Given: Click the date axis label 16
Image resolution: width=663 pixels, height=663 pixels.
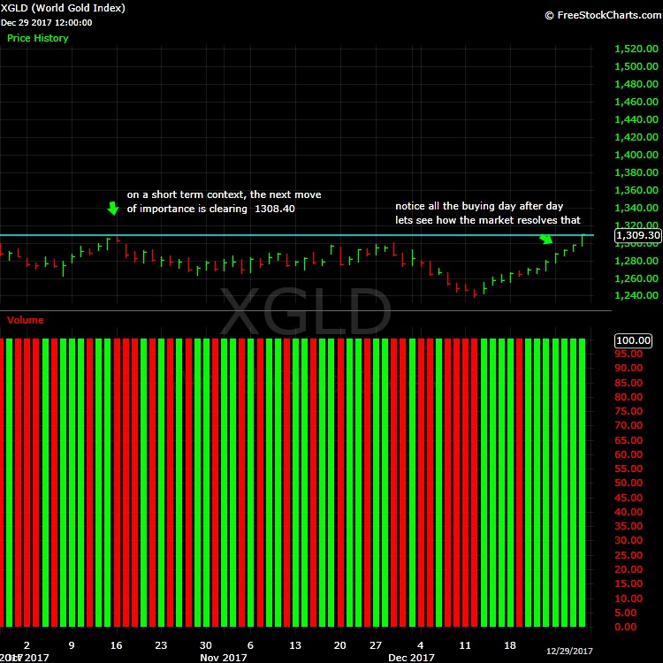Looking at the screenshot, I should pos(117,645).
